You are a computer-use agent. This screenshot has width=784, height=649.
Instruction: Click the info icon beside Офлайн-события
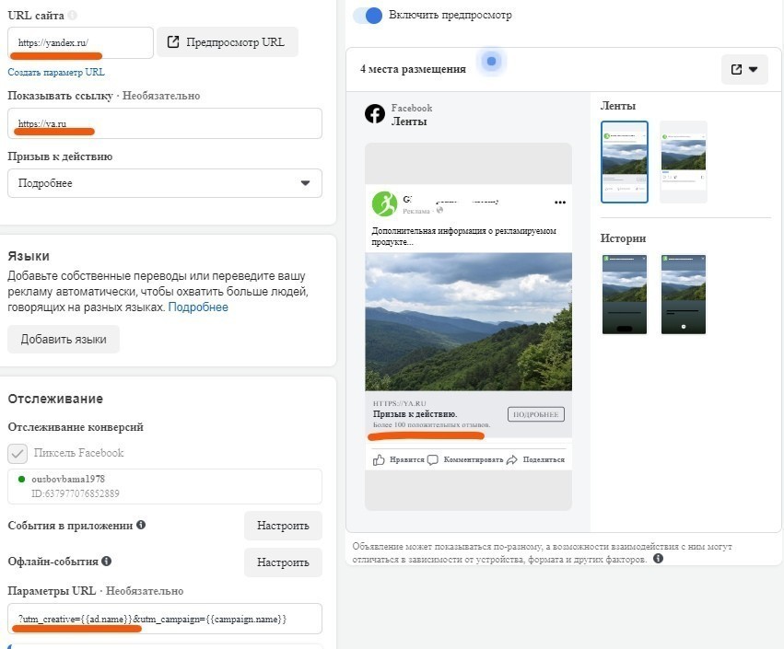coord(107,561)
